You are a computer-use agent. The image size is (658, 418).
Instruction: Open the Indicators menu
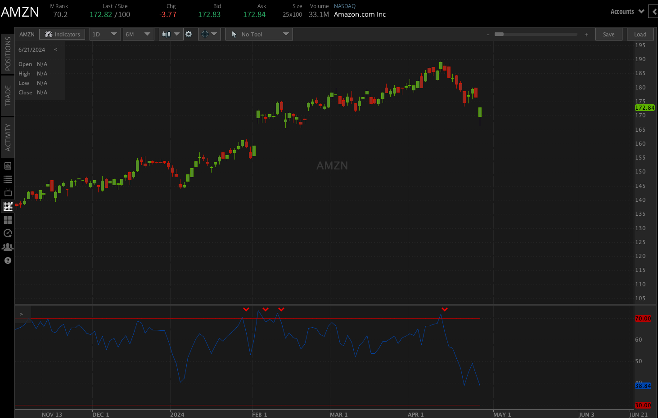[x=62, y=34]
